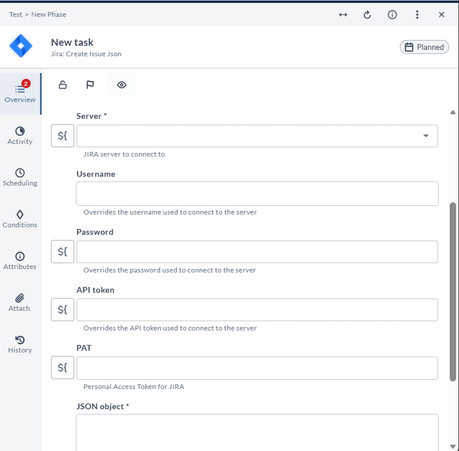This screenshot has width=459, height=451.
Task: Open the three-dot more options menu
Action: click(417, 14)
